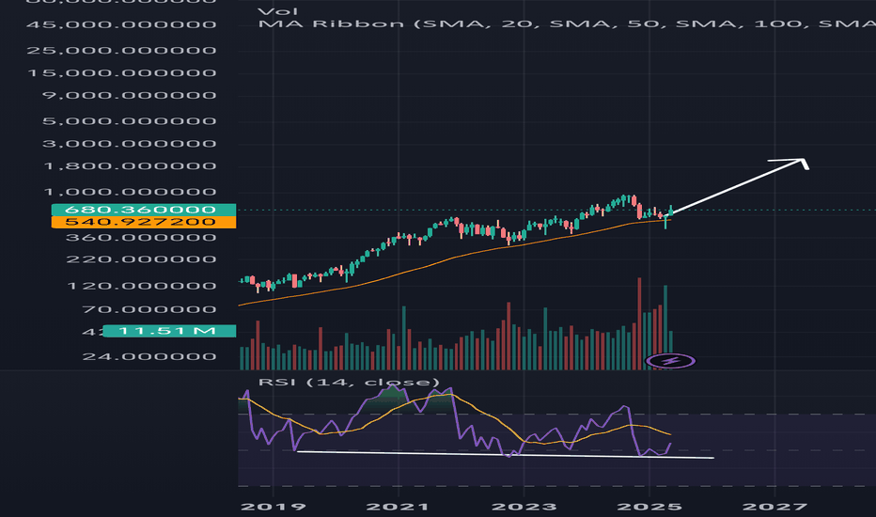Screen dimensions: 876x517
Task: Click the 15,000.000000 price scale value
Action: tap(122, 72)
